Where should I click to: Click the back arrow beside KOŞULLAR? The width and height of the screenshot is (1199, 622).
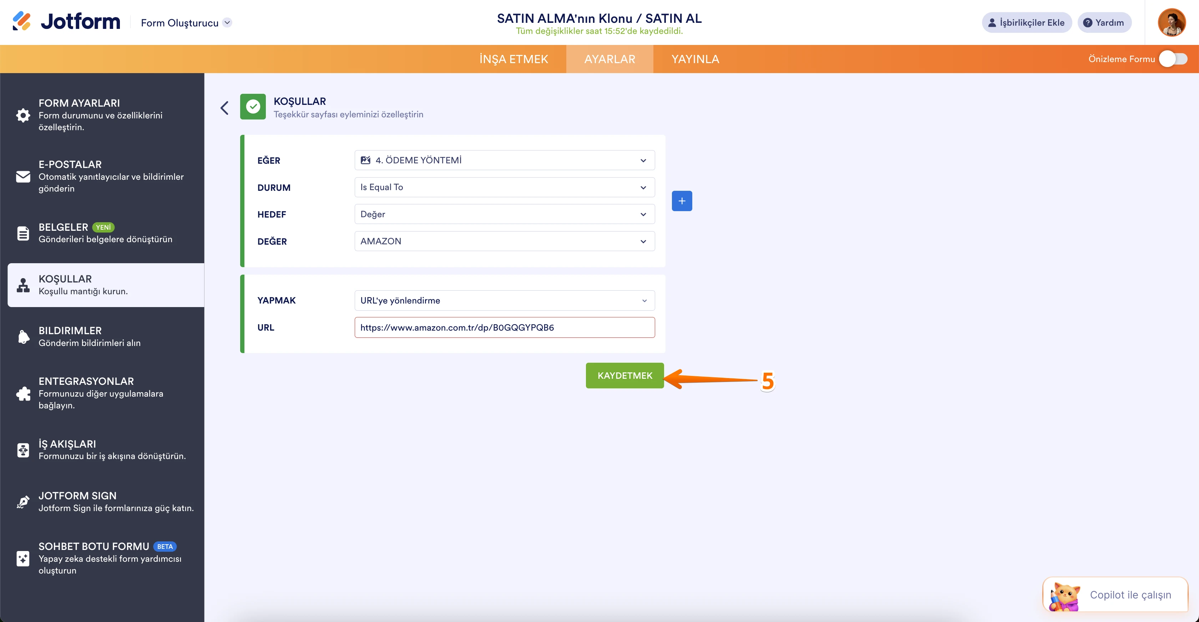pyautogui.click(x=224, y=108)
